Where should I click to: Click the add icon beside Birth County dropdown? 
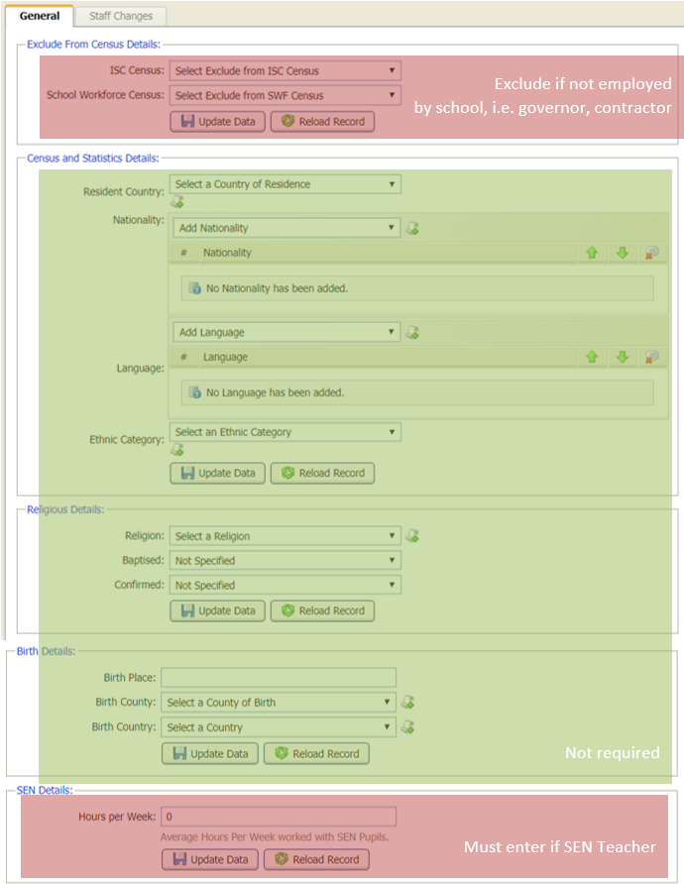click(x=406, y=703)
